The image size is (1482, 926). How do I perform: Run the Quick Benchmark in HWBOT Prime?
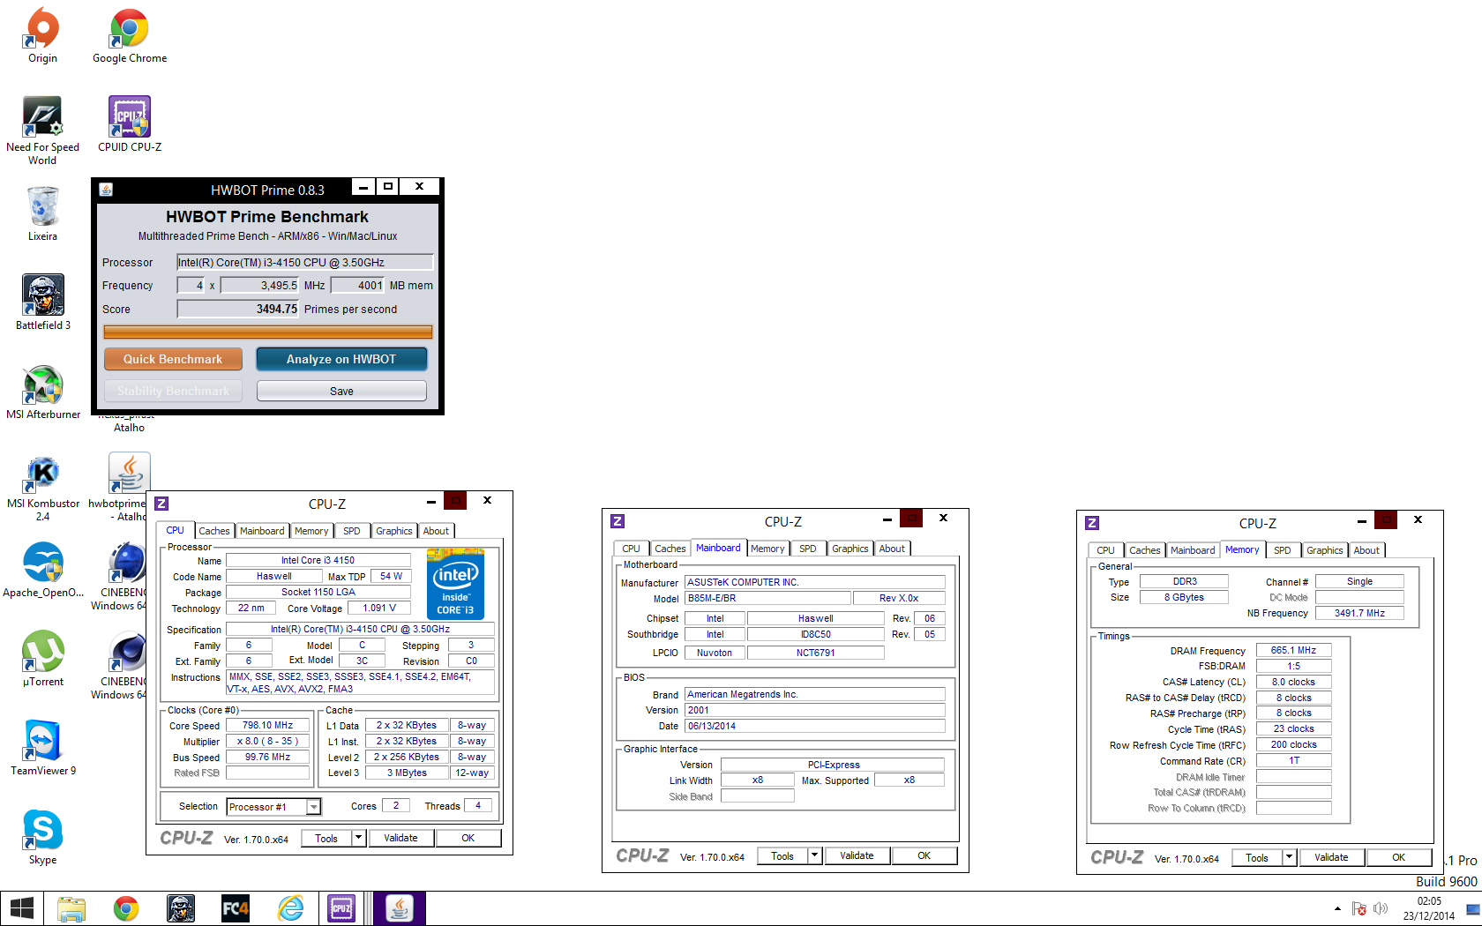pyautogui.click(x=173, y=359)
